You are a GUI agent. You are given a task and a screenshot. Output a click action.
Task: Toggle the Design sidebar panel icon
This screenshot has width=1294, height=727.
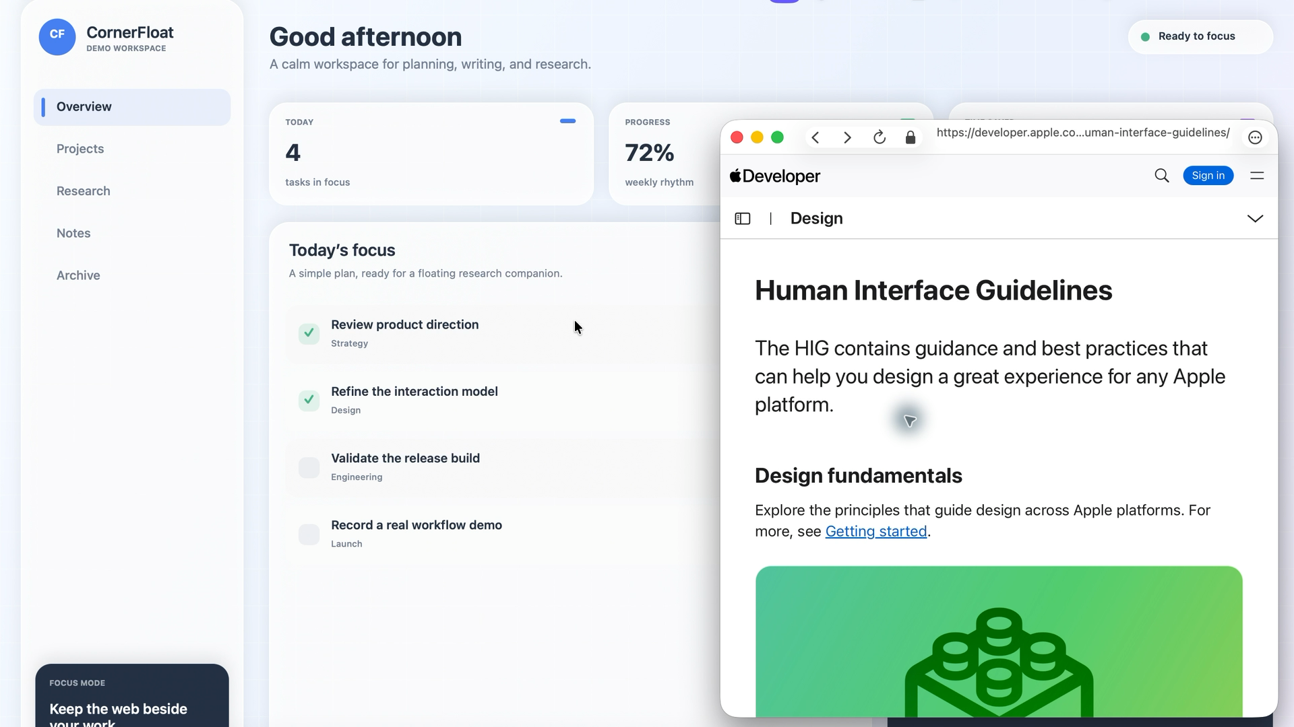tap(743, 219)
